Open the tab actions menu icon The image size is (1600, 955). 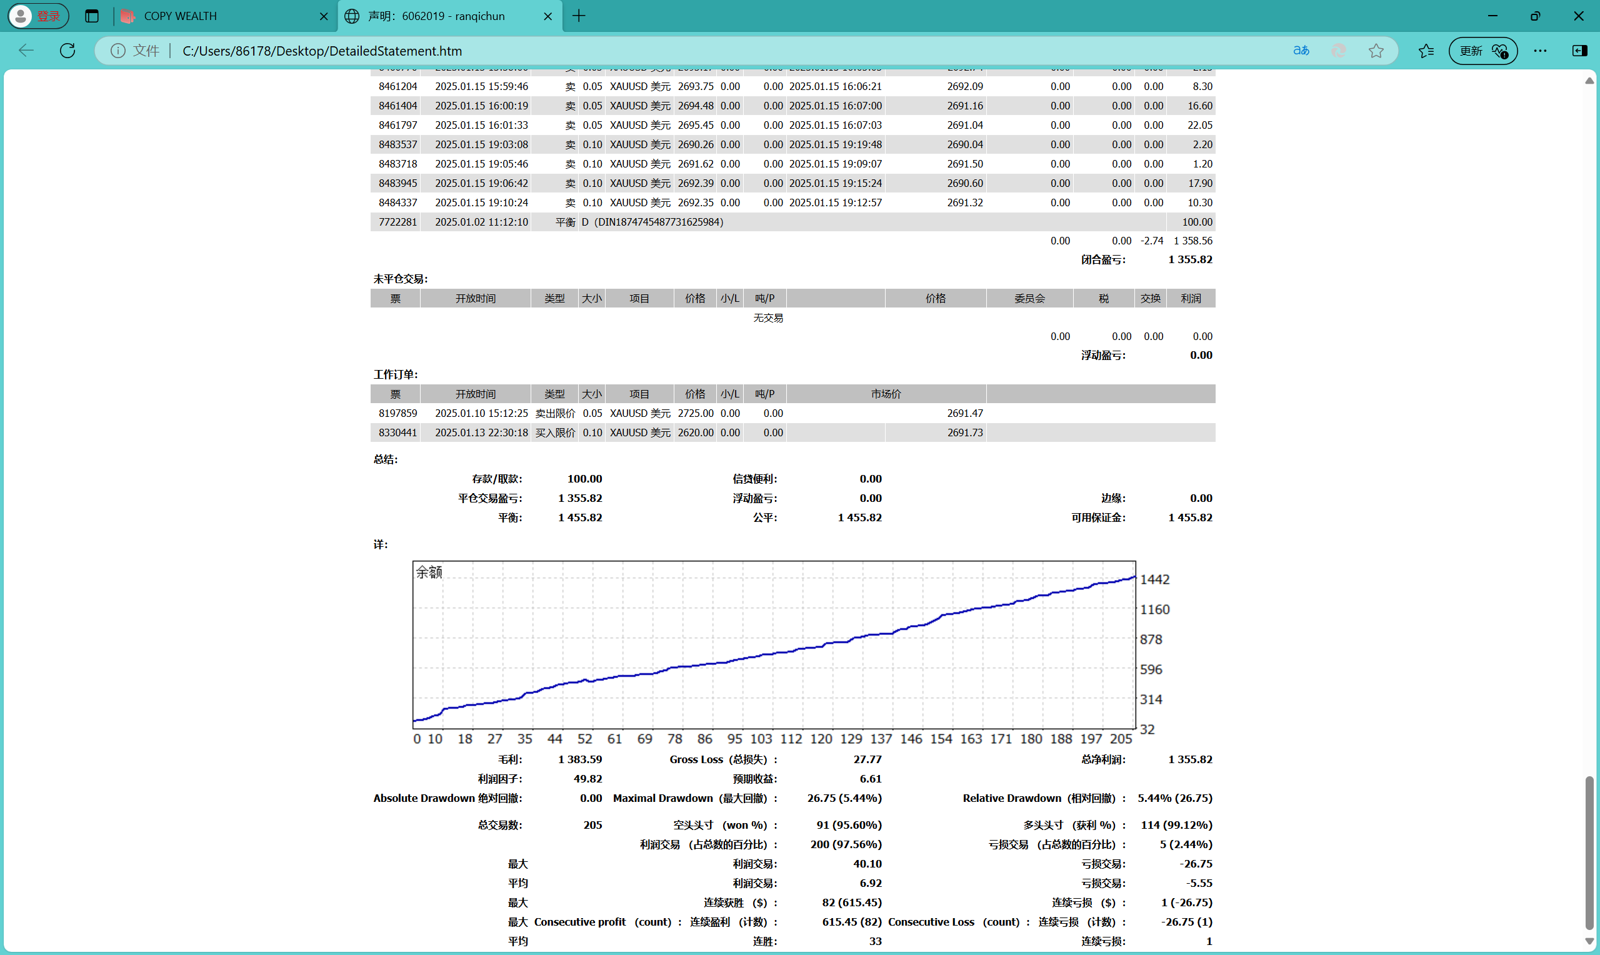click(92, 16)
